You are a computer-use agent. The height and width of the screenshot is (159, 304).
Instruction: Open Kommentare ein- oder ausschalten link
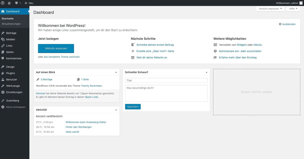[x=240, y=51]
